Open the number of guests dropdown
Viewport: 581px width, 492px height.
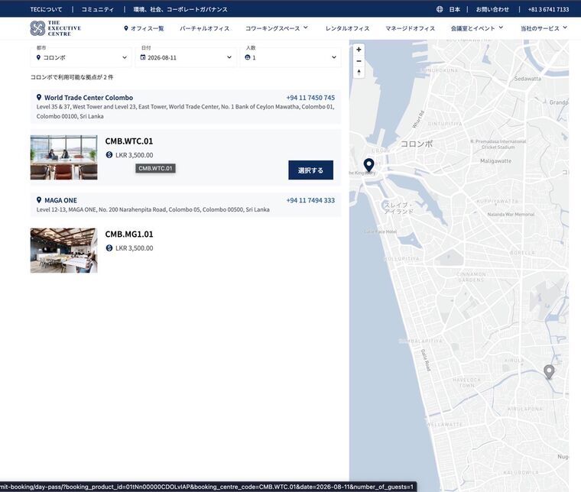290,57
